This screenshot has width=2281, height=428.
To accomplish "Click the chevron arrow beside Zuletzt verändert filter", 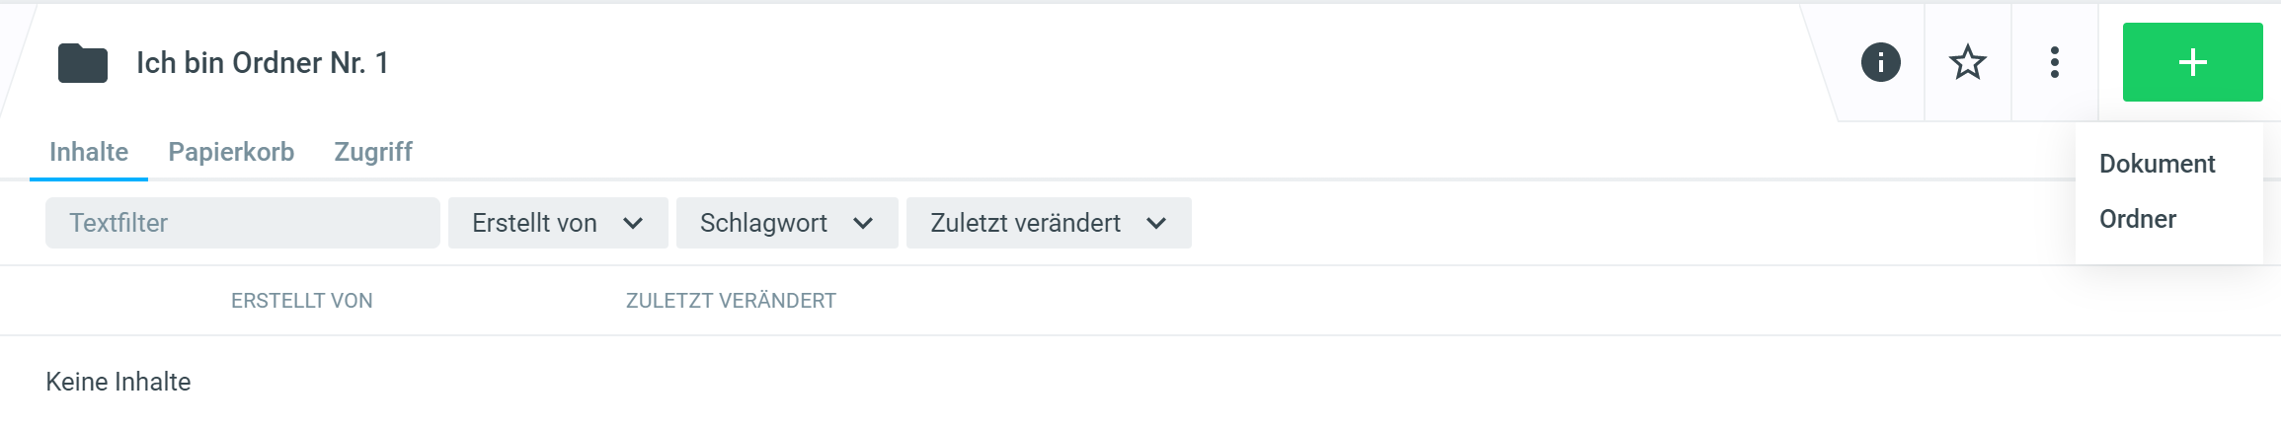I will pos(1156,224).
